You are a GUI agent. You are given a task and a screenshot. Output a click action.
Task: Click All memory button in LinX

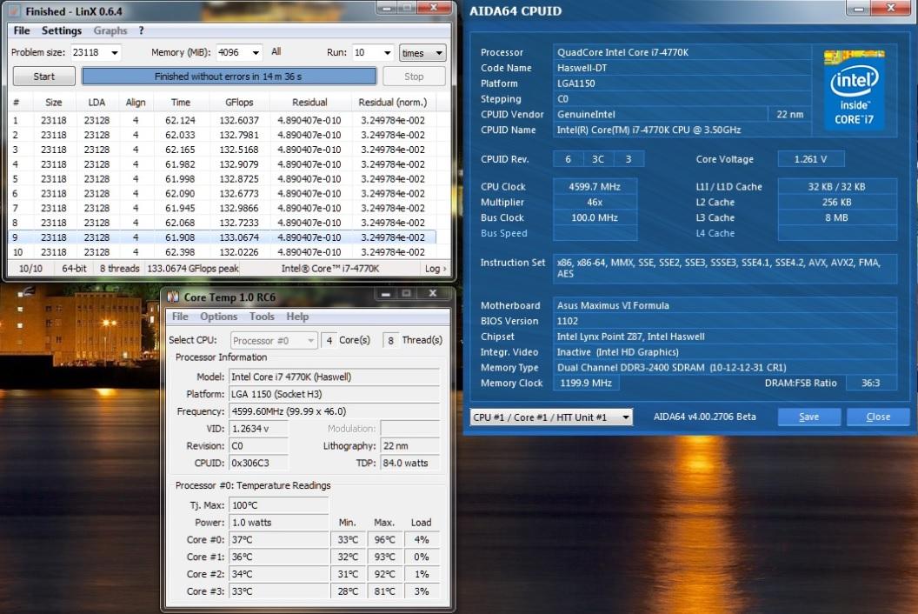click(276, 51)
